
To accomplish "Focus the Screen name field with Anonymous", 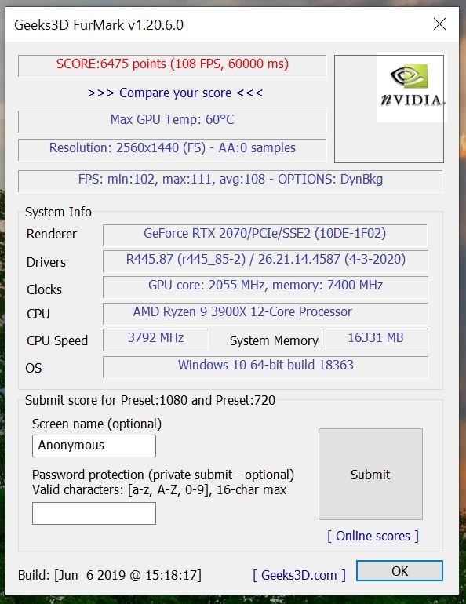I will click(94, 446).
